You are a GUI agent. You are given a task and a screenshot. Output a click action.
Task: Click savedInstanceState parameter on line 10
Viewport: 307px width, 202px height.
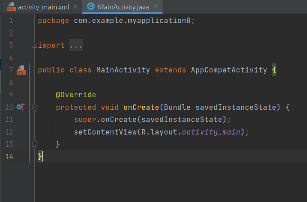tap(236, 107)
